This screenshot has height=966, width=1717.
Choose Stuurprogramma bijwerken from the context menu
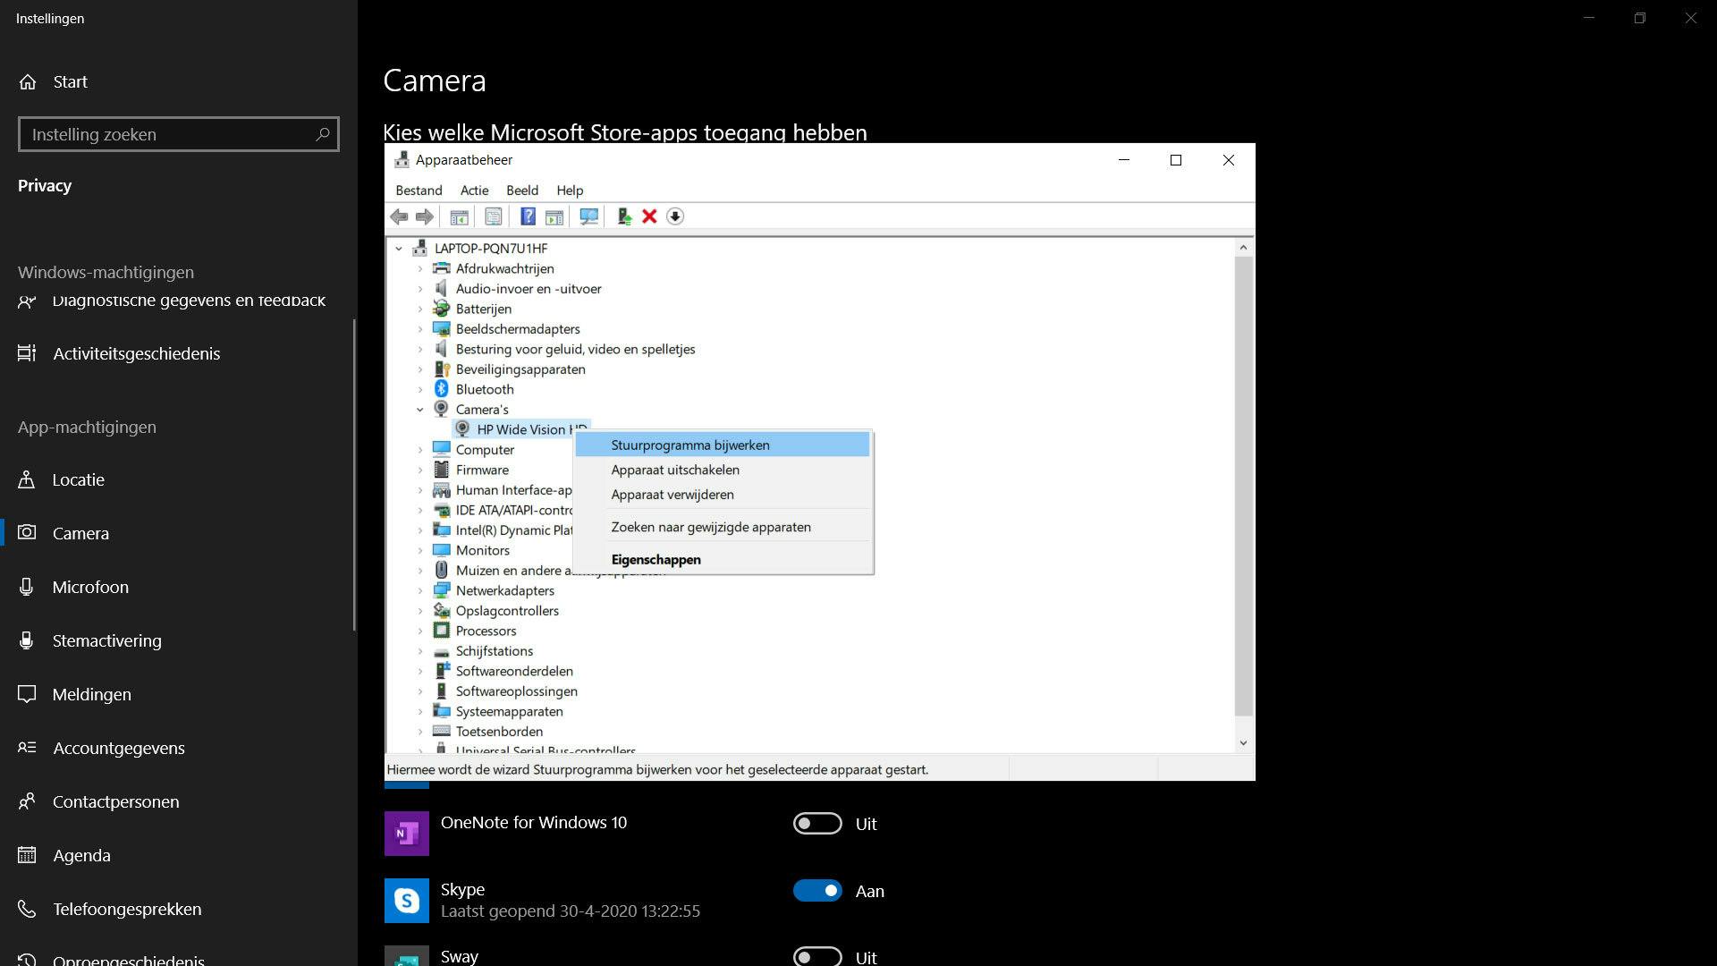(x=689, y=445)
